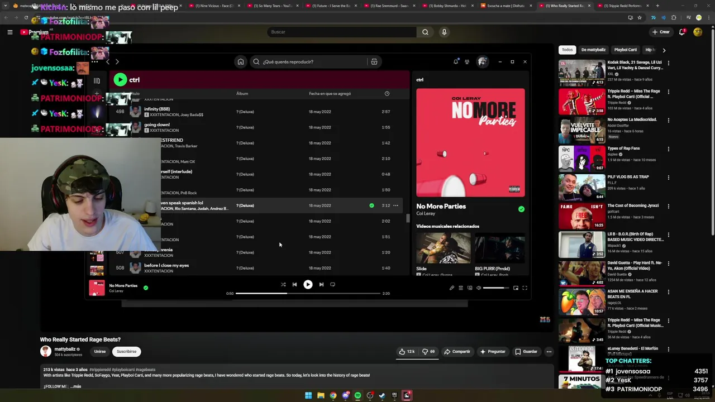Open more video actions ellipsis

click(549, 352)
